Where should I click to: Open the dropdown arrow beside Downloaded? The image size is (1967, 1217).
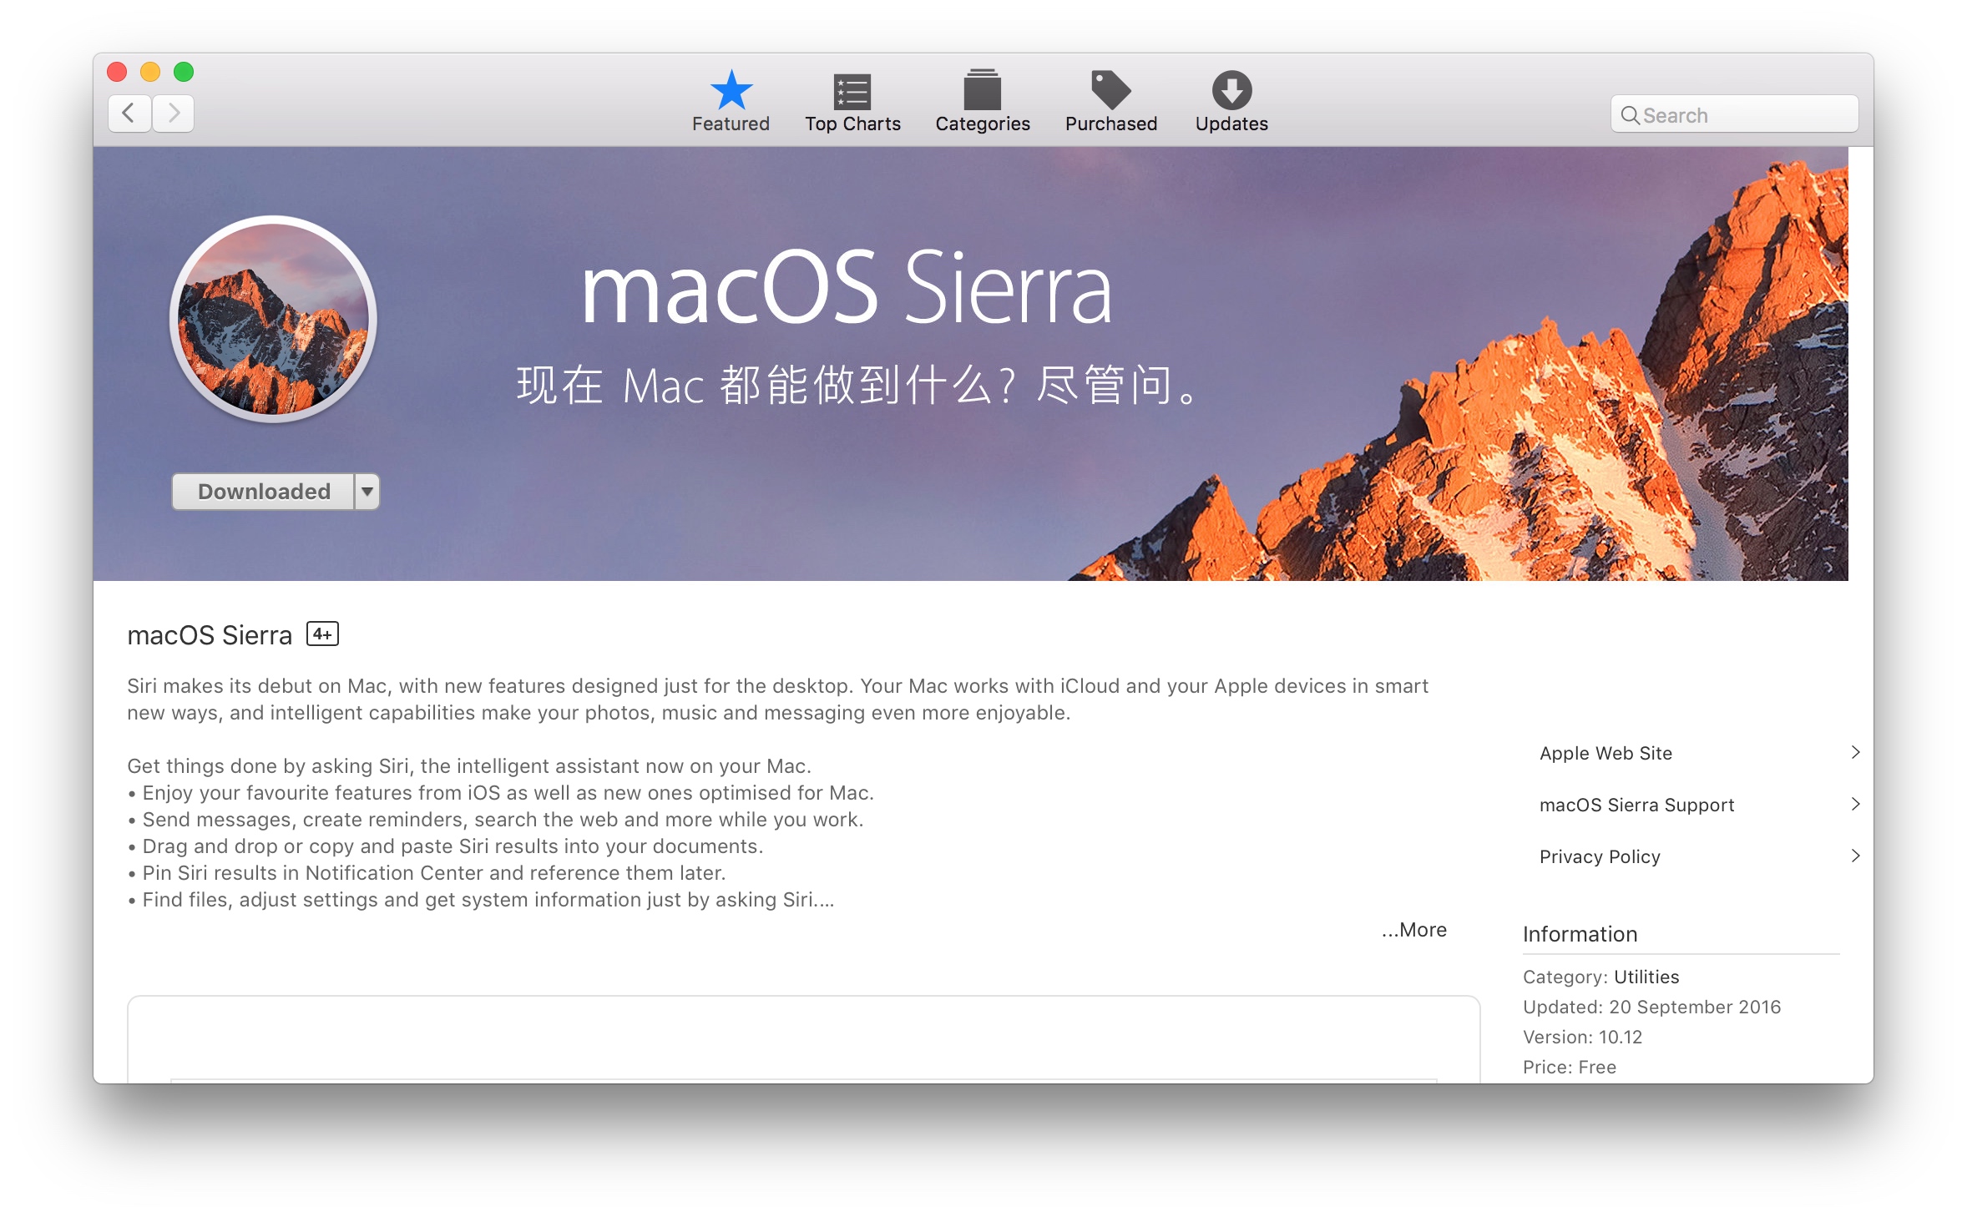pyautogui.click(x=367, y=492)
